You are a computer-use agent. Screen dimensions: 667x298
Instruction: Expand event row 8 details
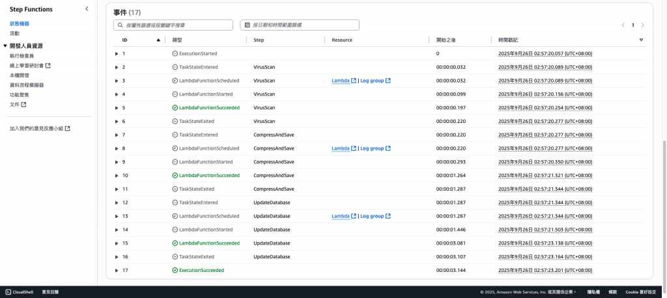point(117,148)
